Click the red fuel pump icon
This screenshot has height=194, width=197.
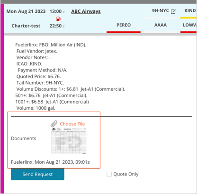tap(58, 19)
